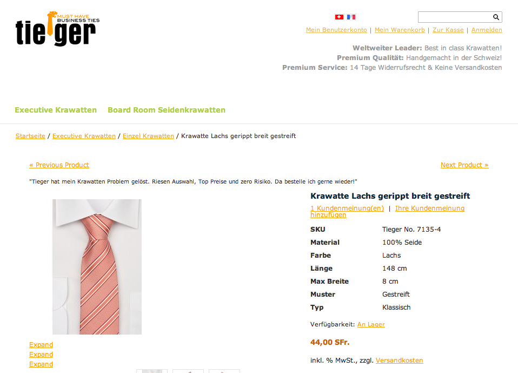Open 1 Kundenmeinung(en) reviews link

point(347,208)
